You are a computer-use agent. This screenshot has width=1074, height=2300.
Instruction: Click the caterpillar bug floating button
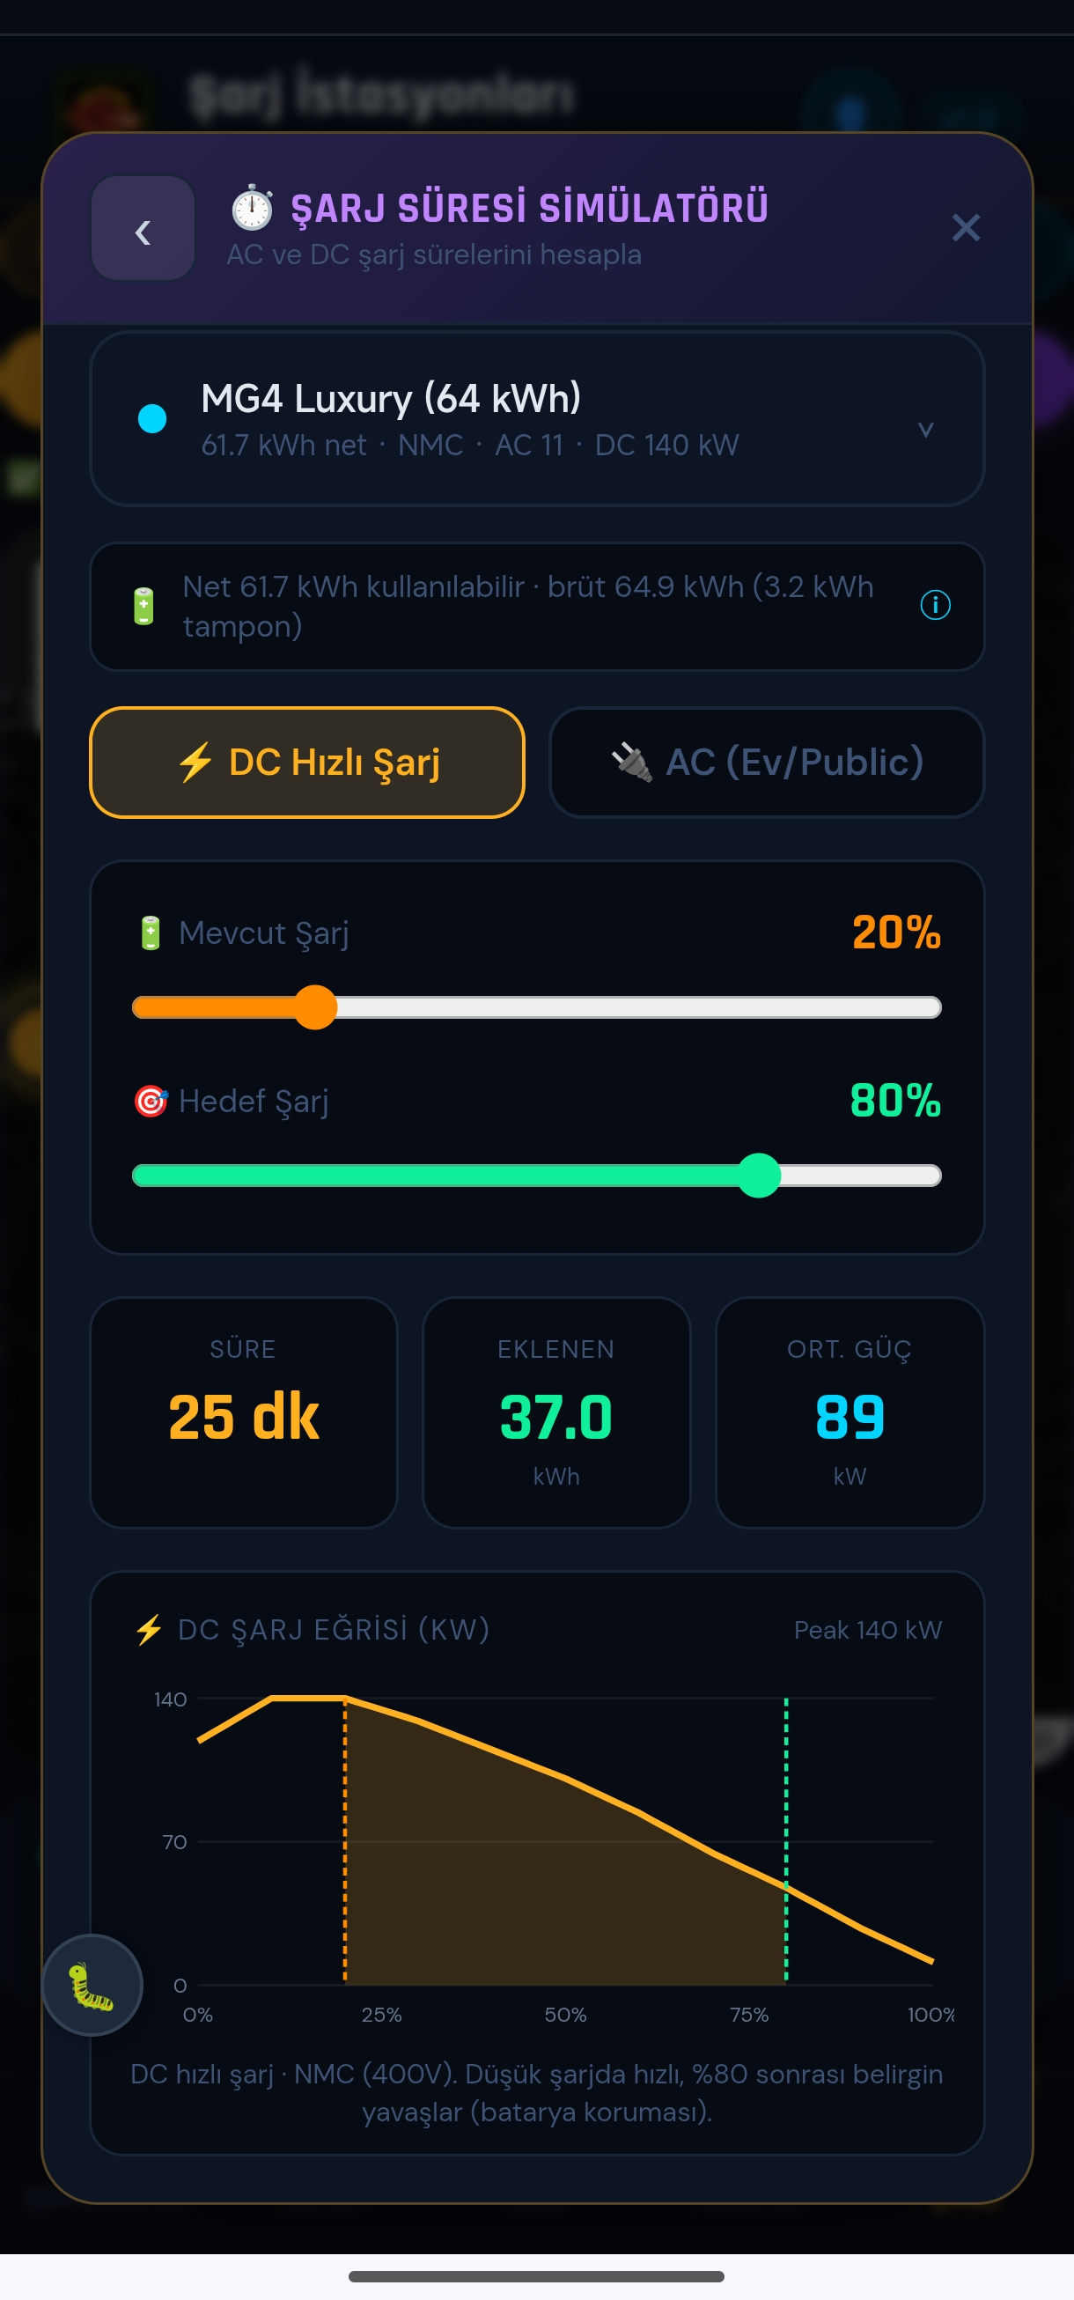pos(92,1985)
